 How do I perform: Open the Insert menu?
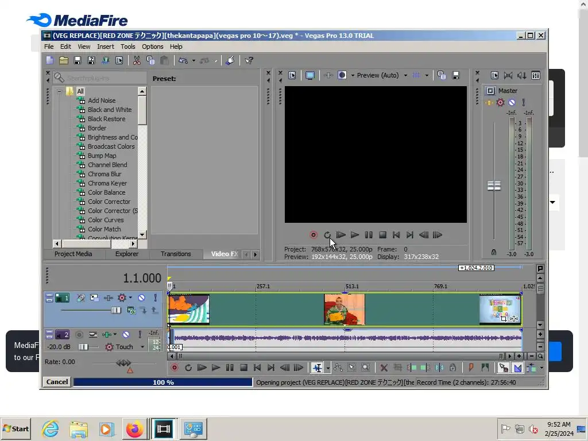click(x=106, y=47)
